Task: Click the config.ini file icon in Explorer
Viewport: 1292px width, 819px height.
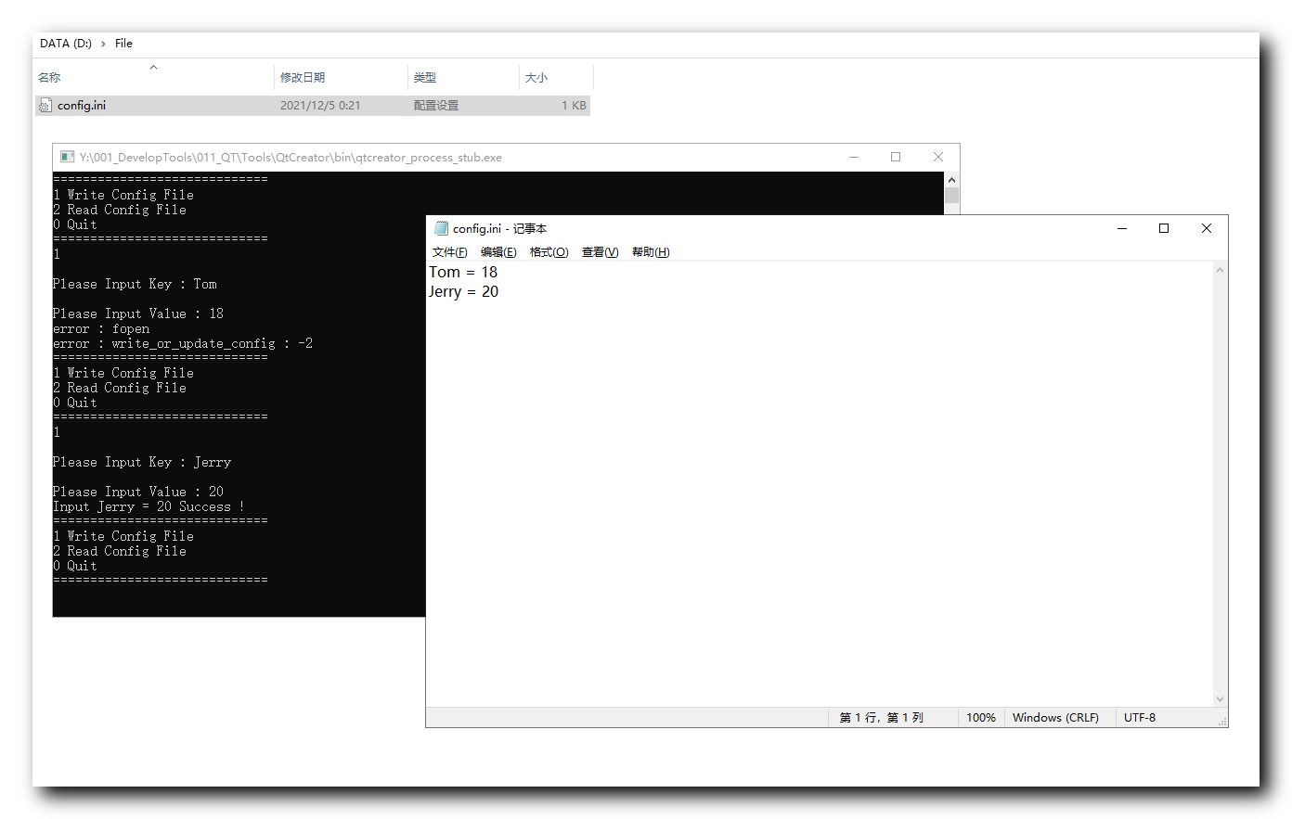Action: 45,106
